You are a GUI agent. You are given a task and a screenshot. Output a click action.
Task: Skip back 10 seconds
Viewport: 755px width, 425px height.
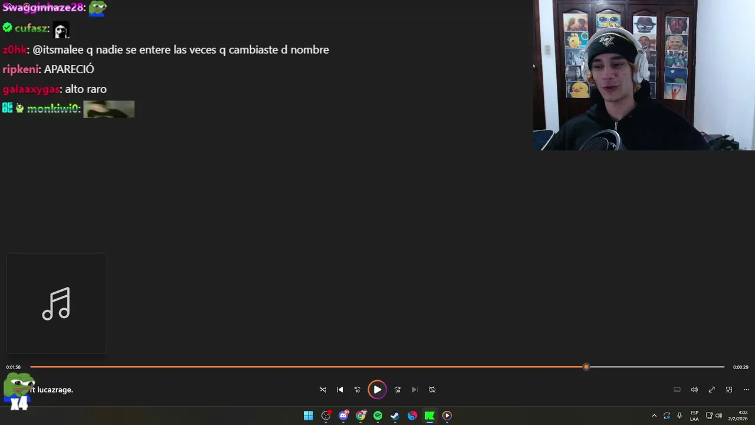[x=357, y=390]
